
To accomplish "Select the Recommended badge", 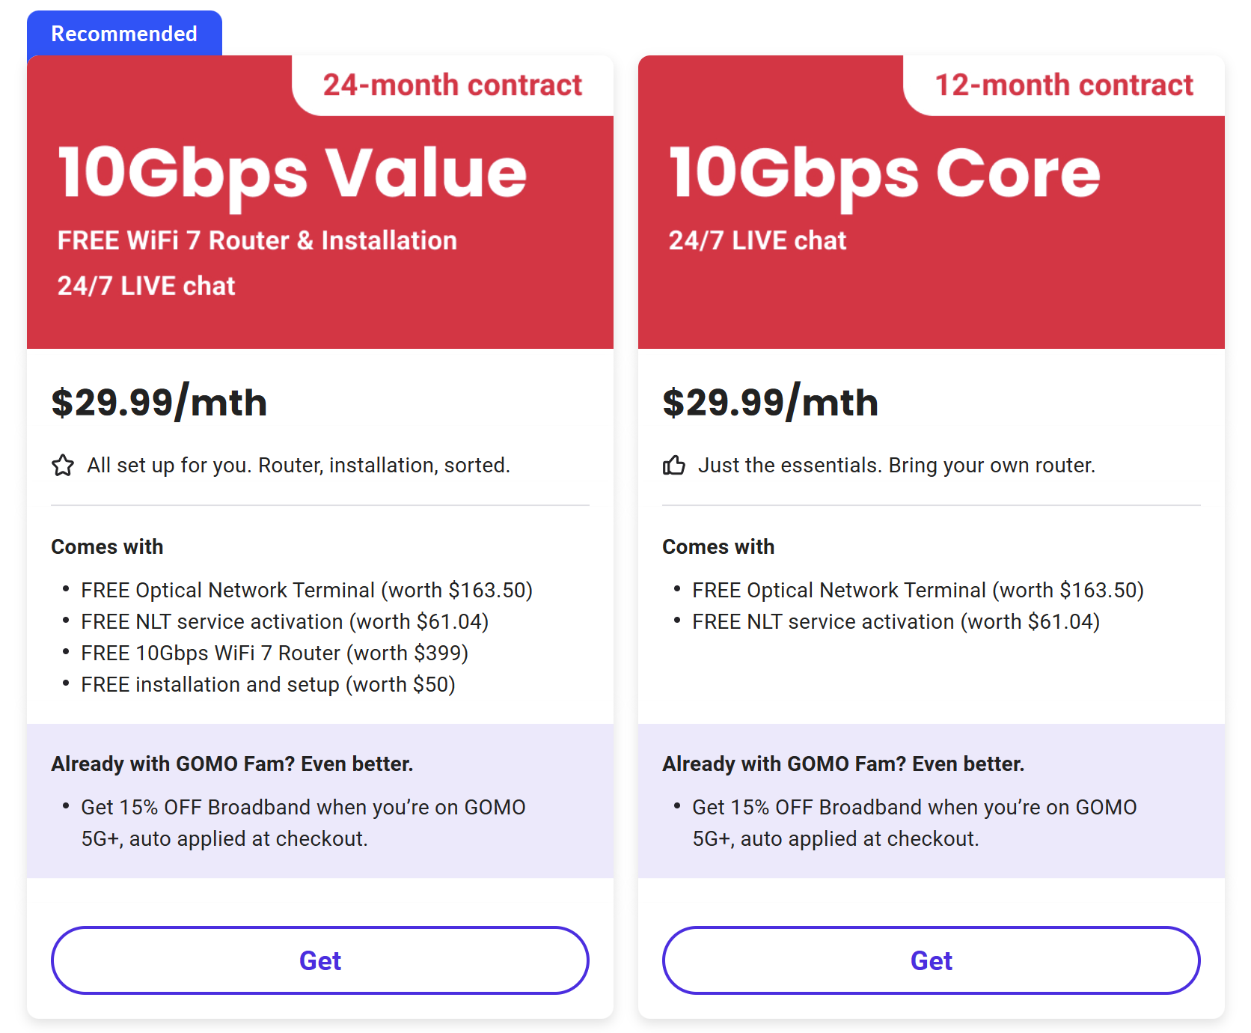I will pyautogui.click(x=124, y=34).
